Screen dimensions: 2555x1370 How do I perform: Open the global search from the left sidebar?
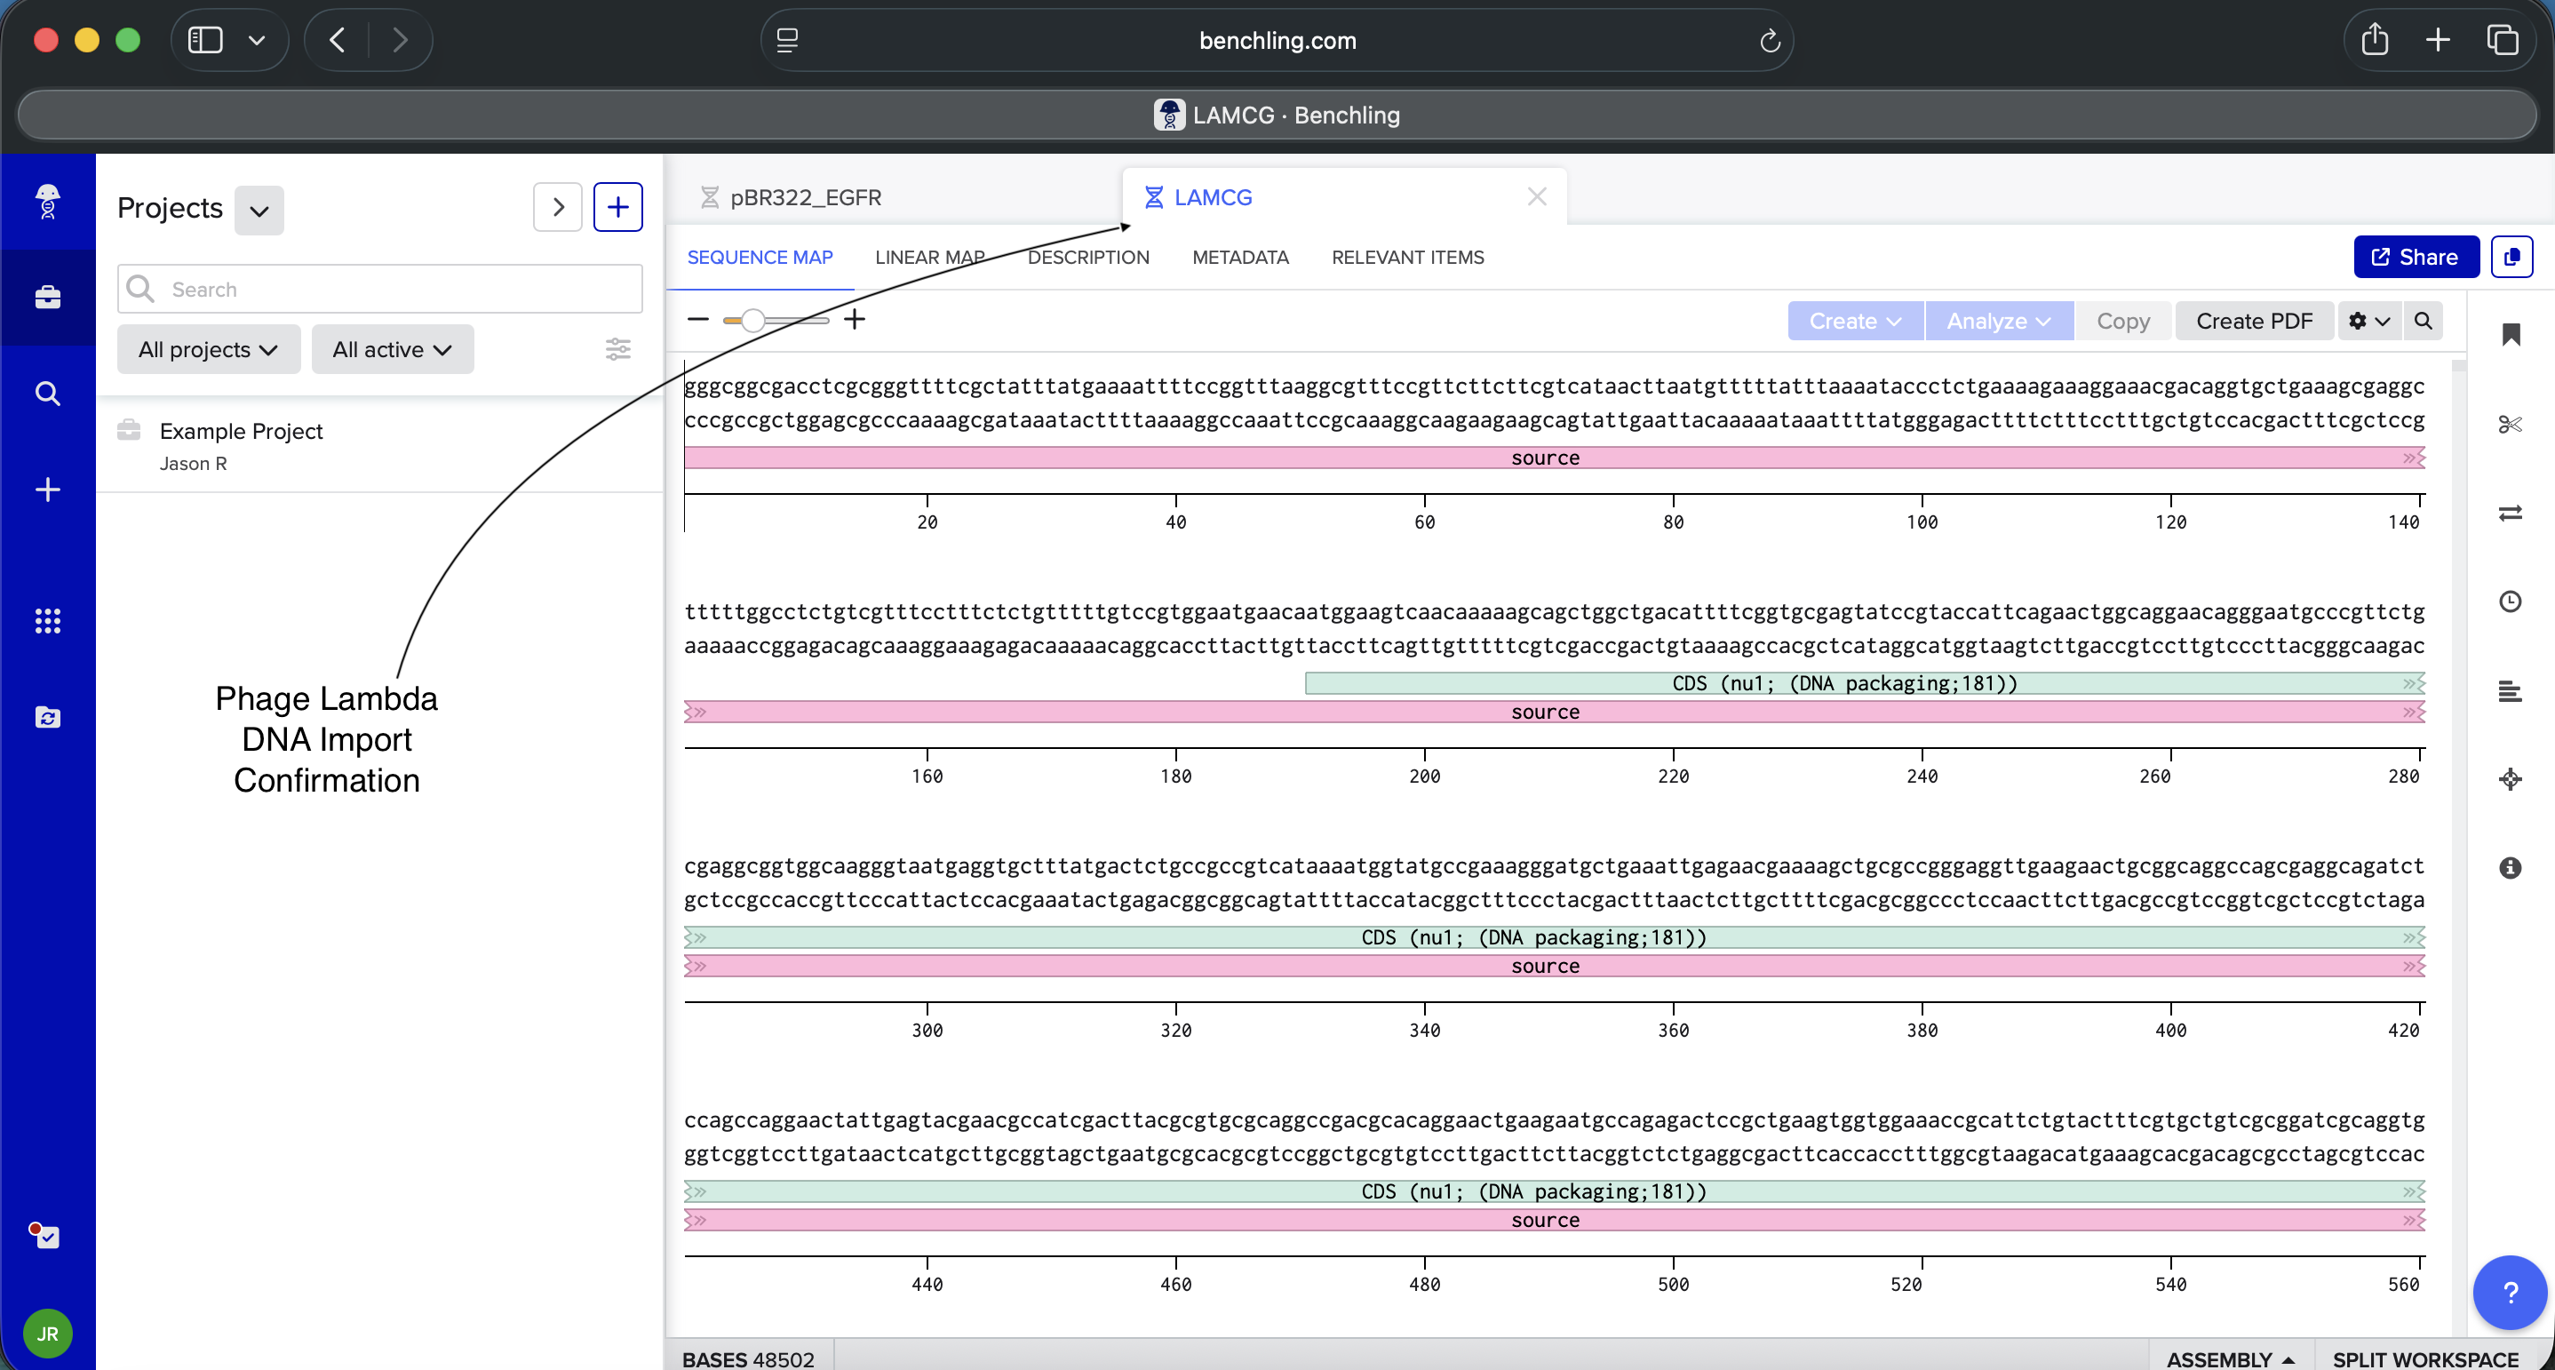pos(48,393)
